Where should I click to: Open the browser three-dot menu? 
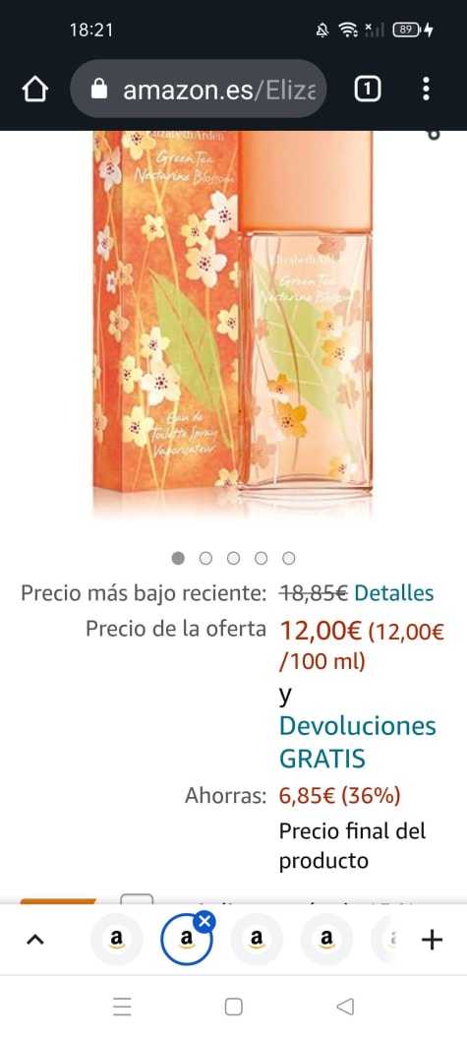click(x=426, y=89)
